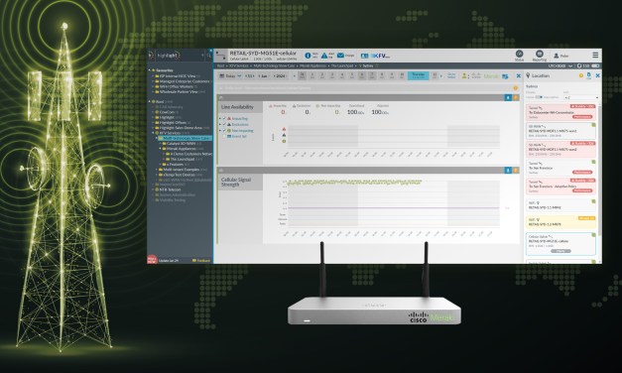This screenshot has width=622, height=373.
Task: Click the blue icon on Line Availability header
Action: click(508, 97)
